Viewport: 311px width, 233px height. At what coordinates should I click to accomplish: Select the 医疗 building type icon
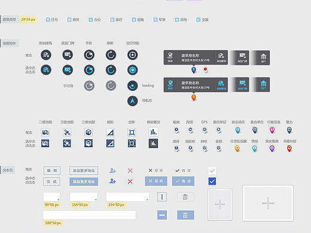(x=112, y=20)
